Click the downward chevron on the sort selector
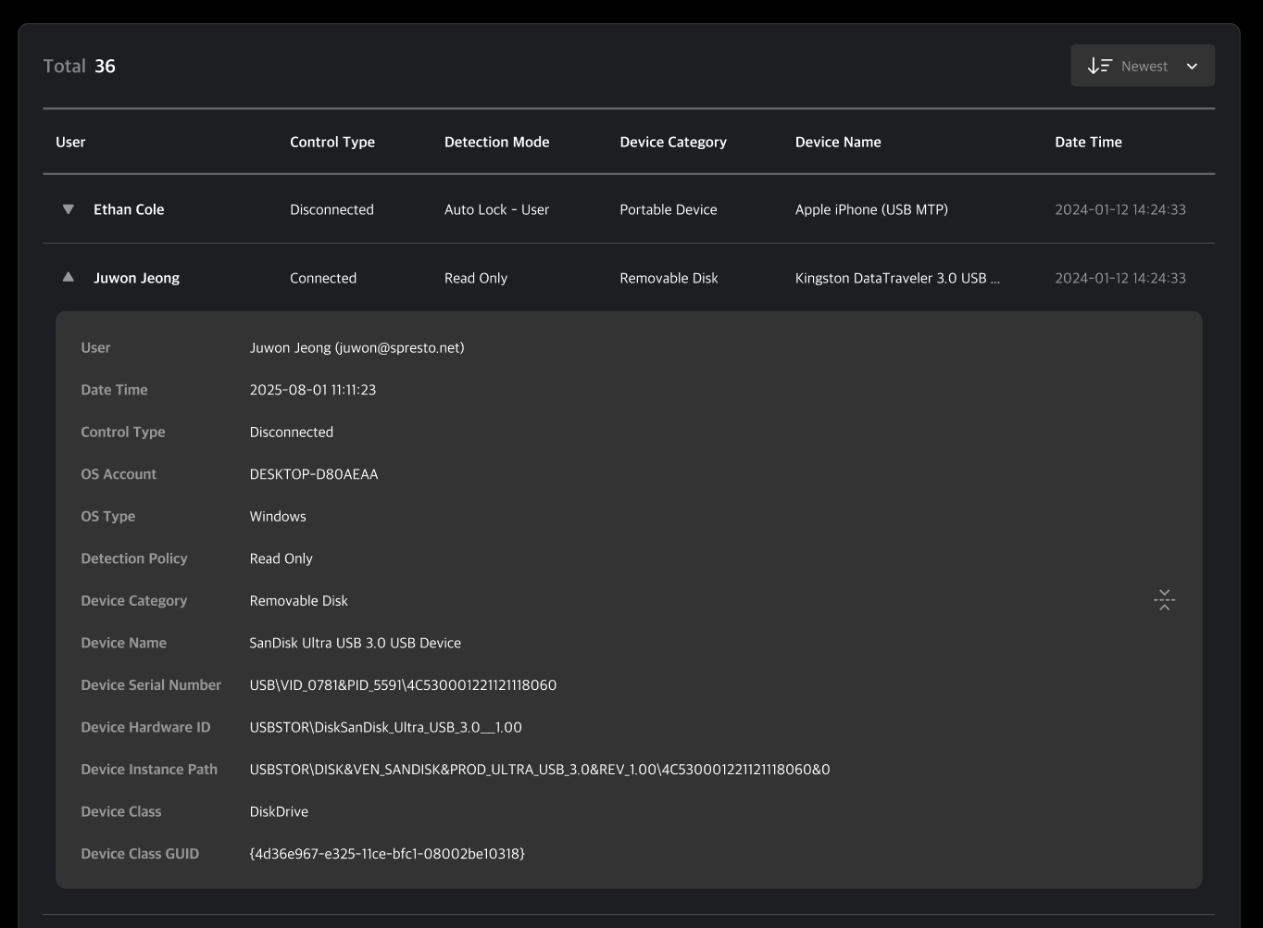1263x928 pixels. [x=1193, y=66]
